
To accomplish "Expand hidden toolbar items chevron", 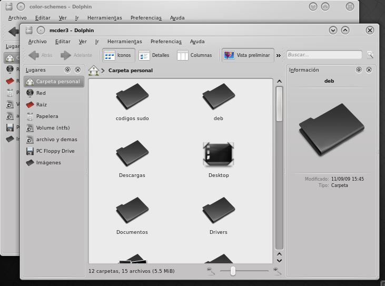I will [x=279, y=55].
